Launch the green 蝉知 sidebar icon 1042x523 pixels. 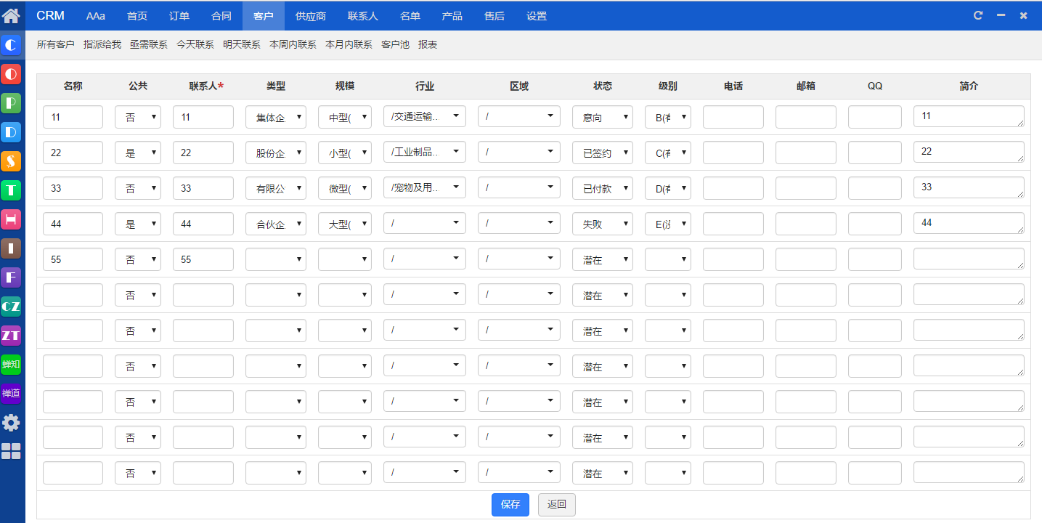coord(12,365)
